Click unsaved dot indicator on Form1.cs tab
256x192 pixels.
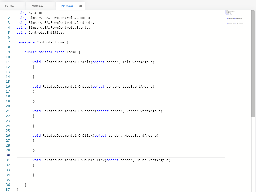point(81,6)
